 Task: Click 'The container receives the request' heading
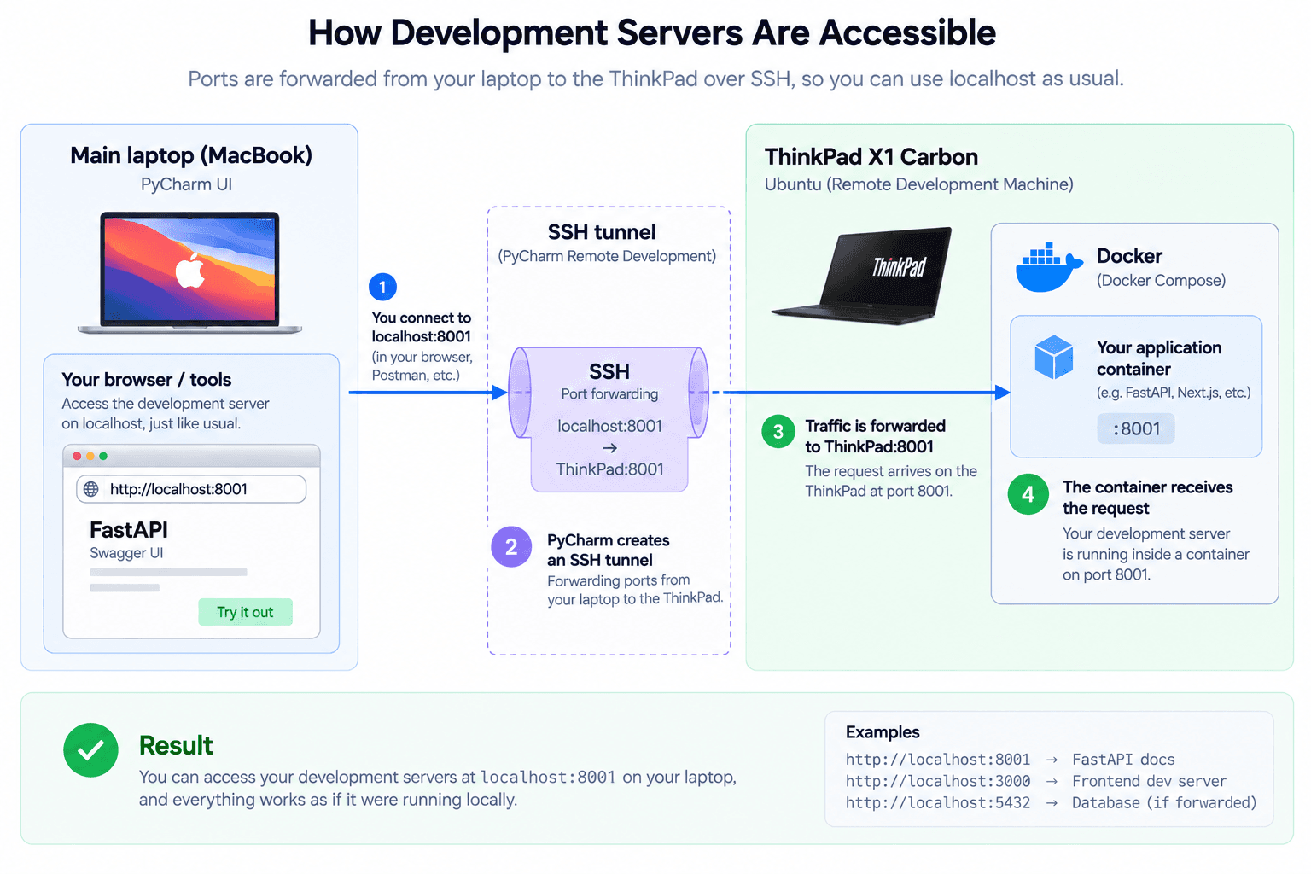[x=1148, y=498]
